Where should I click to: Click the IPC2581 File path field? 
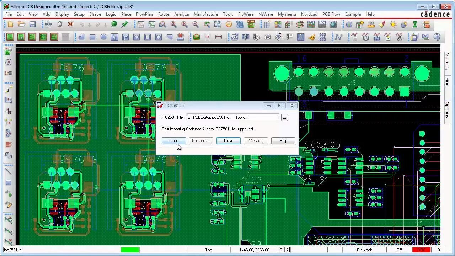(x=233, y=117)
